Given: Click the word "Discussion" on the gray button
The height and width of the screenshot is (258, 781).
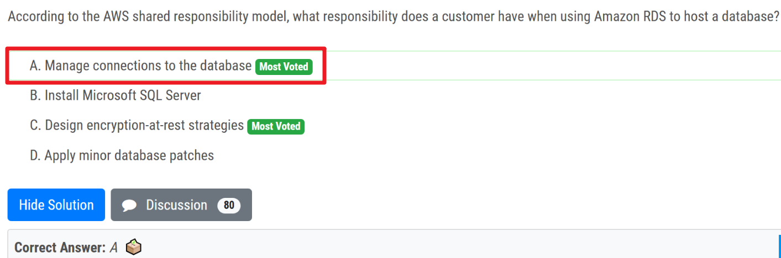Looking at the screenshot, I should [176, 205].
